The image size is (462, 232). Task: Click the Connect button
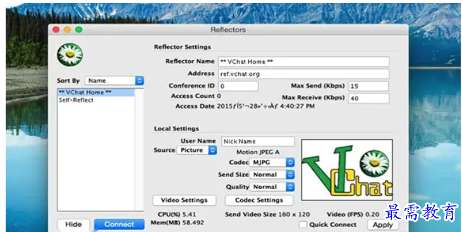pos(119,224)
